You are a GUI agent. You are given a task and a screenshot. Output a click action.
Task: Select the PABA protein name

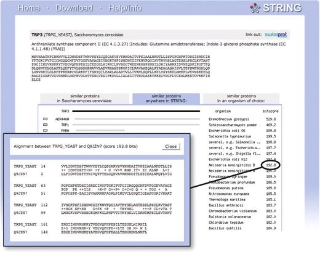tap(65, 131)
